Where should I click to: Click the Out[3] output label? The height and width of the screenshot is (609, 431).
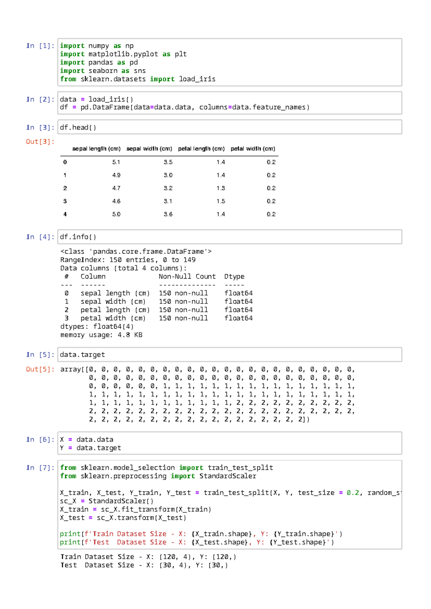[x=40, y=141]
